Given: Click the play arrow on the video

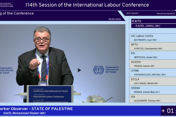Looking at the screenshot, I should [79, 70].
